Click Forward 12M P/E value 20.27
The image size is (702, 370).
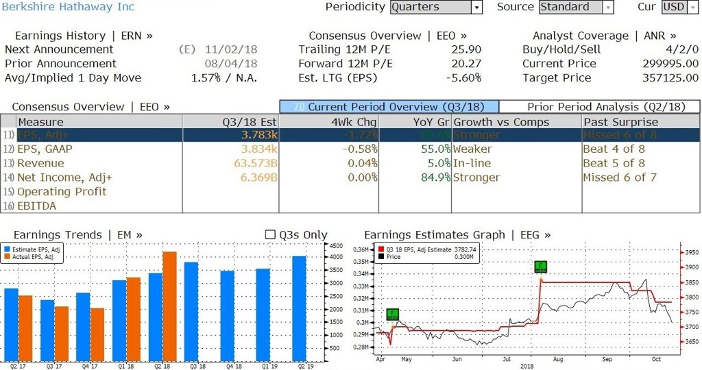pos(466,64)
